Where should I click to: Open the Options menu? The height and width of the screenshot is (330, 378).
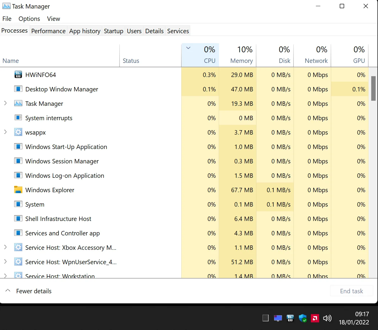pyautogui.click(x=29, y=19)
